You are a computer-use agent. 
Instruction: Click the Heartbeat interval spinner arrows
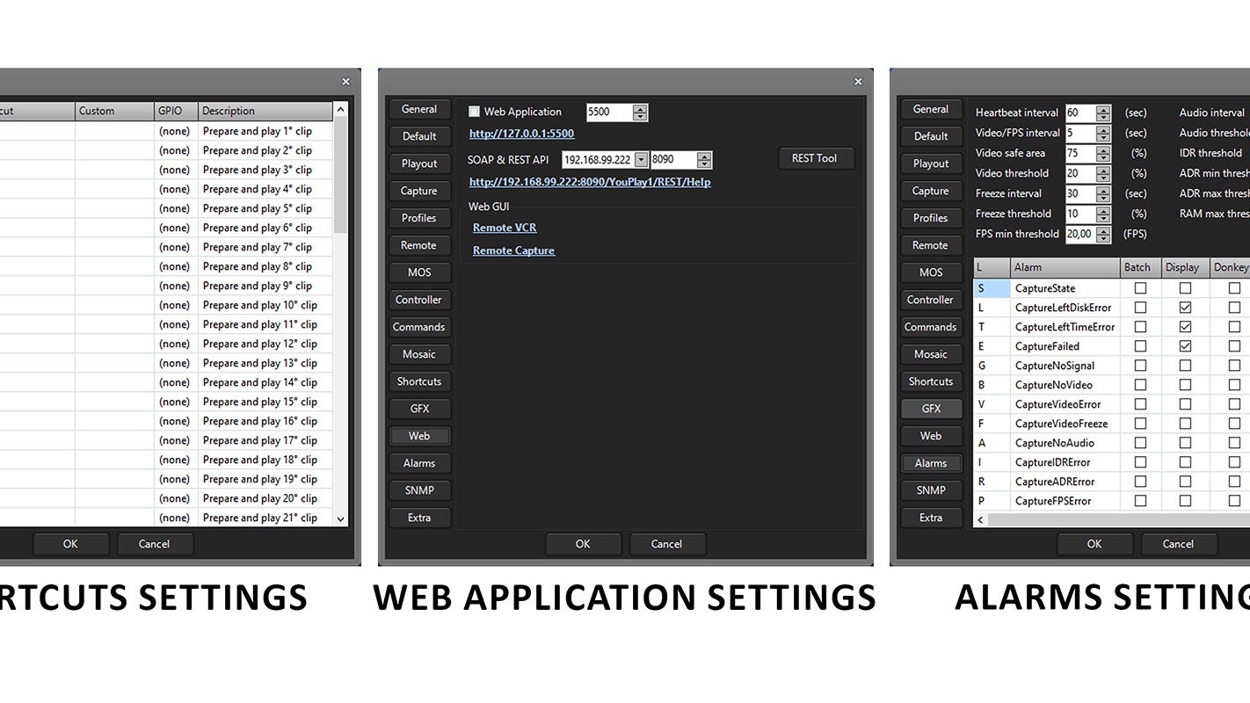[1103, 112]
